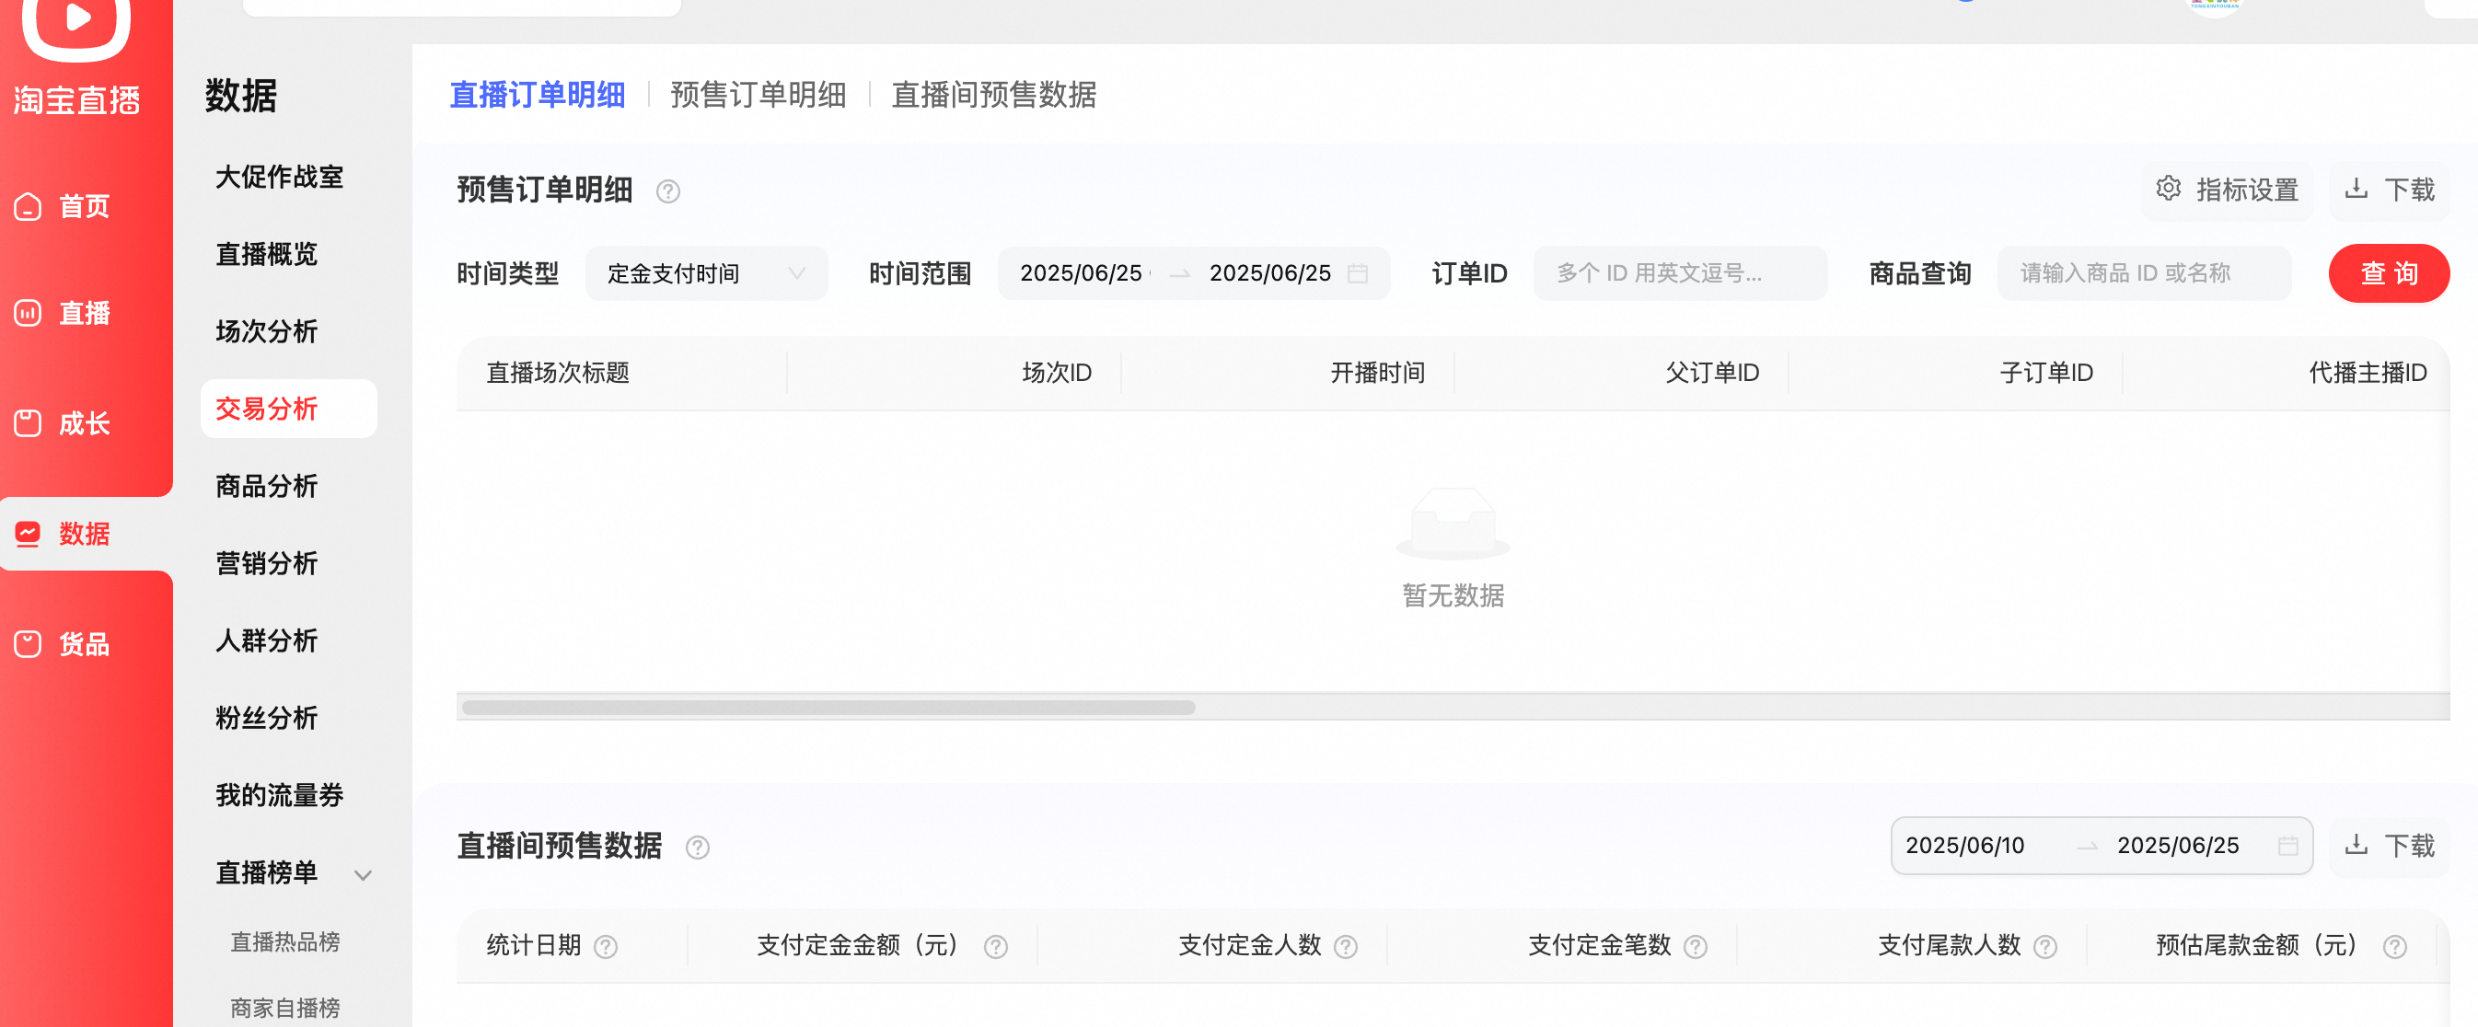Go to the 直播 sidebar section
This screenshot has width=2478, height=1027.
pyautogui.click(x=64, y=314)
